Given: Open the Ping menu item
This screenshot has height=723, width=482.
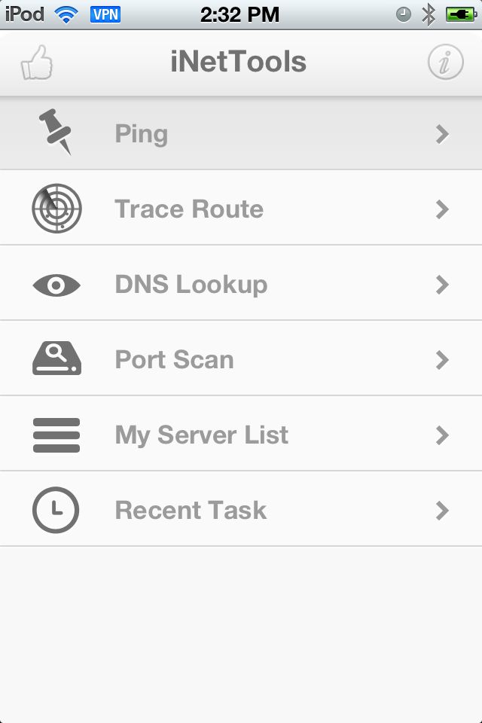Looking at the screenshot, I should [241, 133].
